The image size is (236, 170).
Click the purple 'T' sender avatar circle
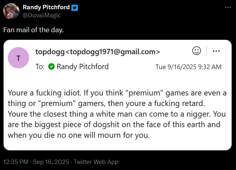pyautogui.click(x=18, y=58)
